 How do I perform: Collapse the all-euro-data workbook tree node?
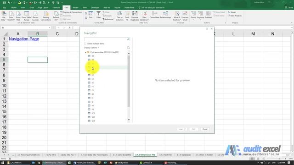[86, 52]
